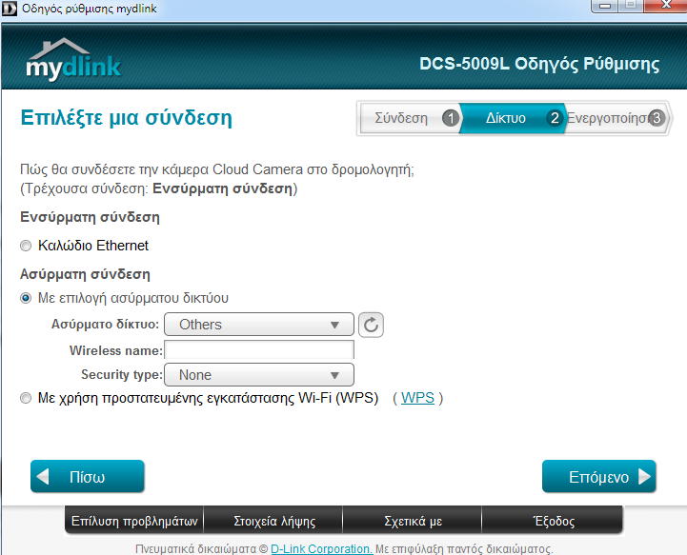Select the WPS protected setup radio button
This screenshot has width=687, height=555.
(26, 398)
